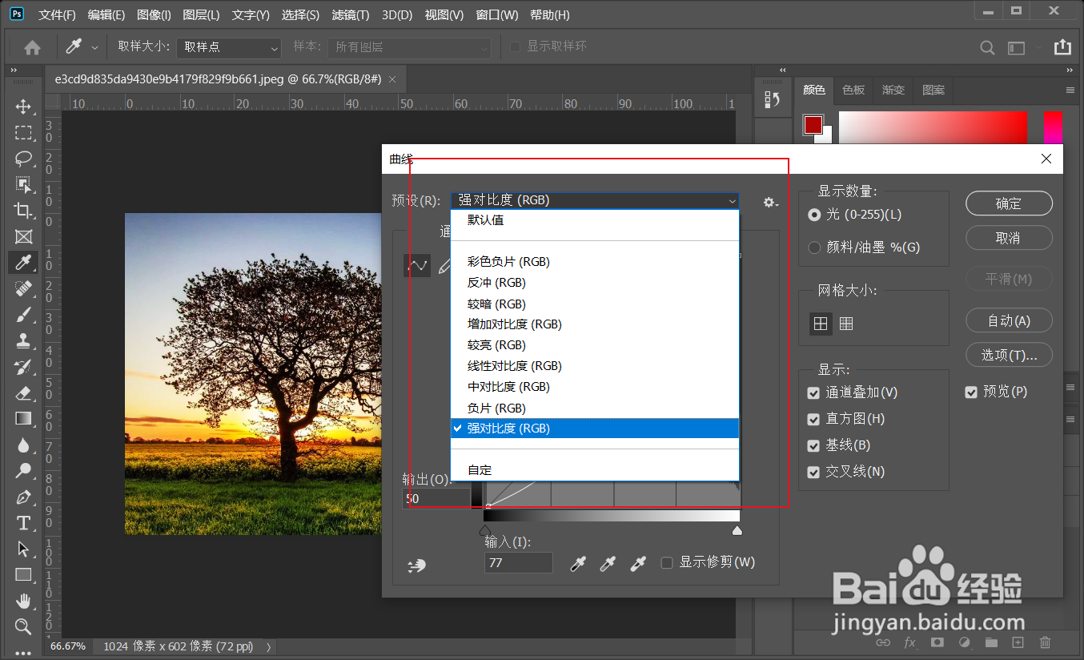The height and width of the screenshot is (660, 1084).
Task: Open the color panel flyout menu
Action: coord(1070,91)
